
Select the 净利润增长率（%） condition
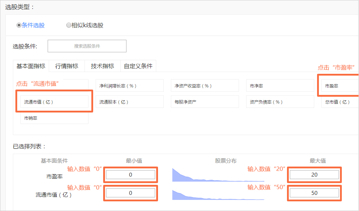click(130, 86)
